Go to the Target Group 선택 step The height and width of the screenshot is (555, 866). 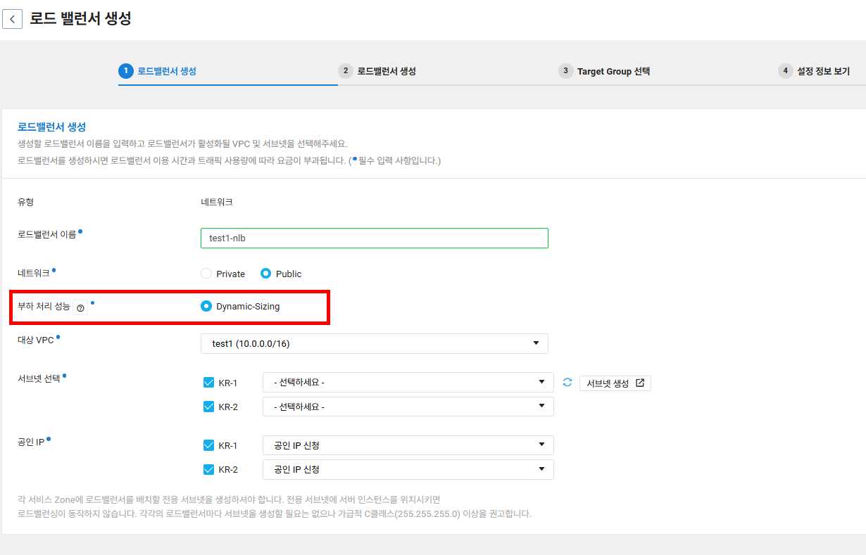(x=613, y=71)
